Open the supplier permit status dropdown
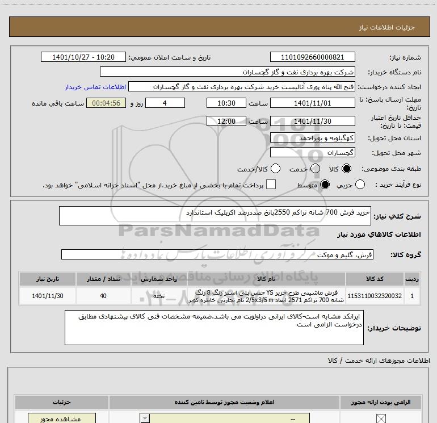The width and height of the screenshot is (437, 423). pos(225,418)
